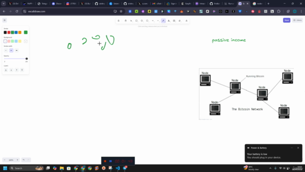Screen dimensions: 305x172
Task: Zoom out the canvas
Action: (5, 160)
